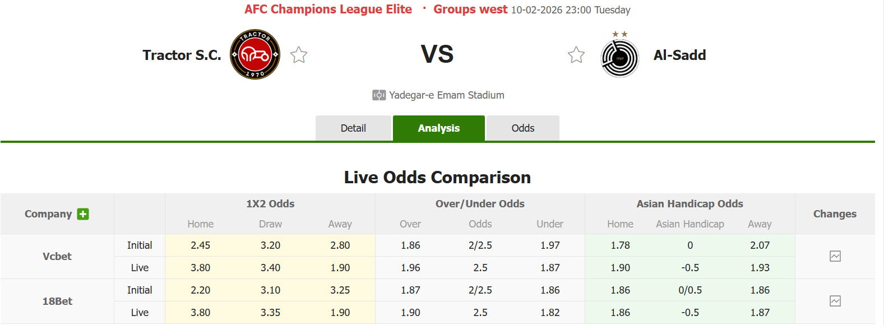Open the Odds tab

(x=522, y=128)
